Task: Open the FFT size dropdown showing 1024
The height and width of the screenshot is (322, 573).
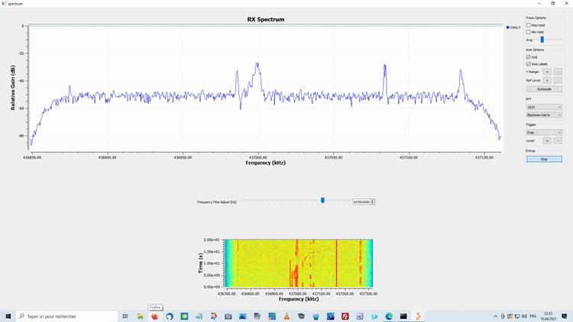Action: click(x=543, y=108)
